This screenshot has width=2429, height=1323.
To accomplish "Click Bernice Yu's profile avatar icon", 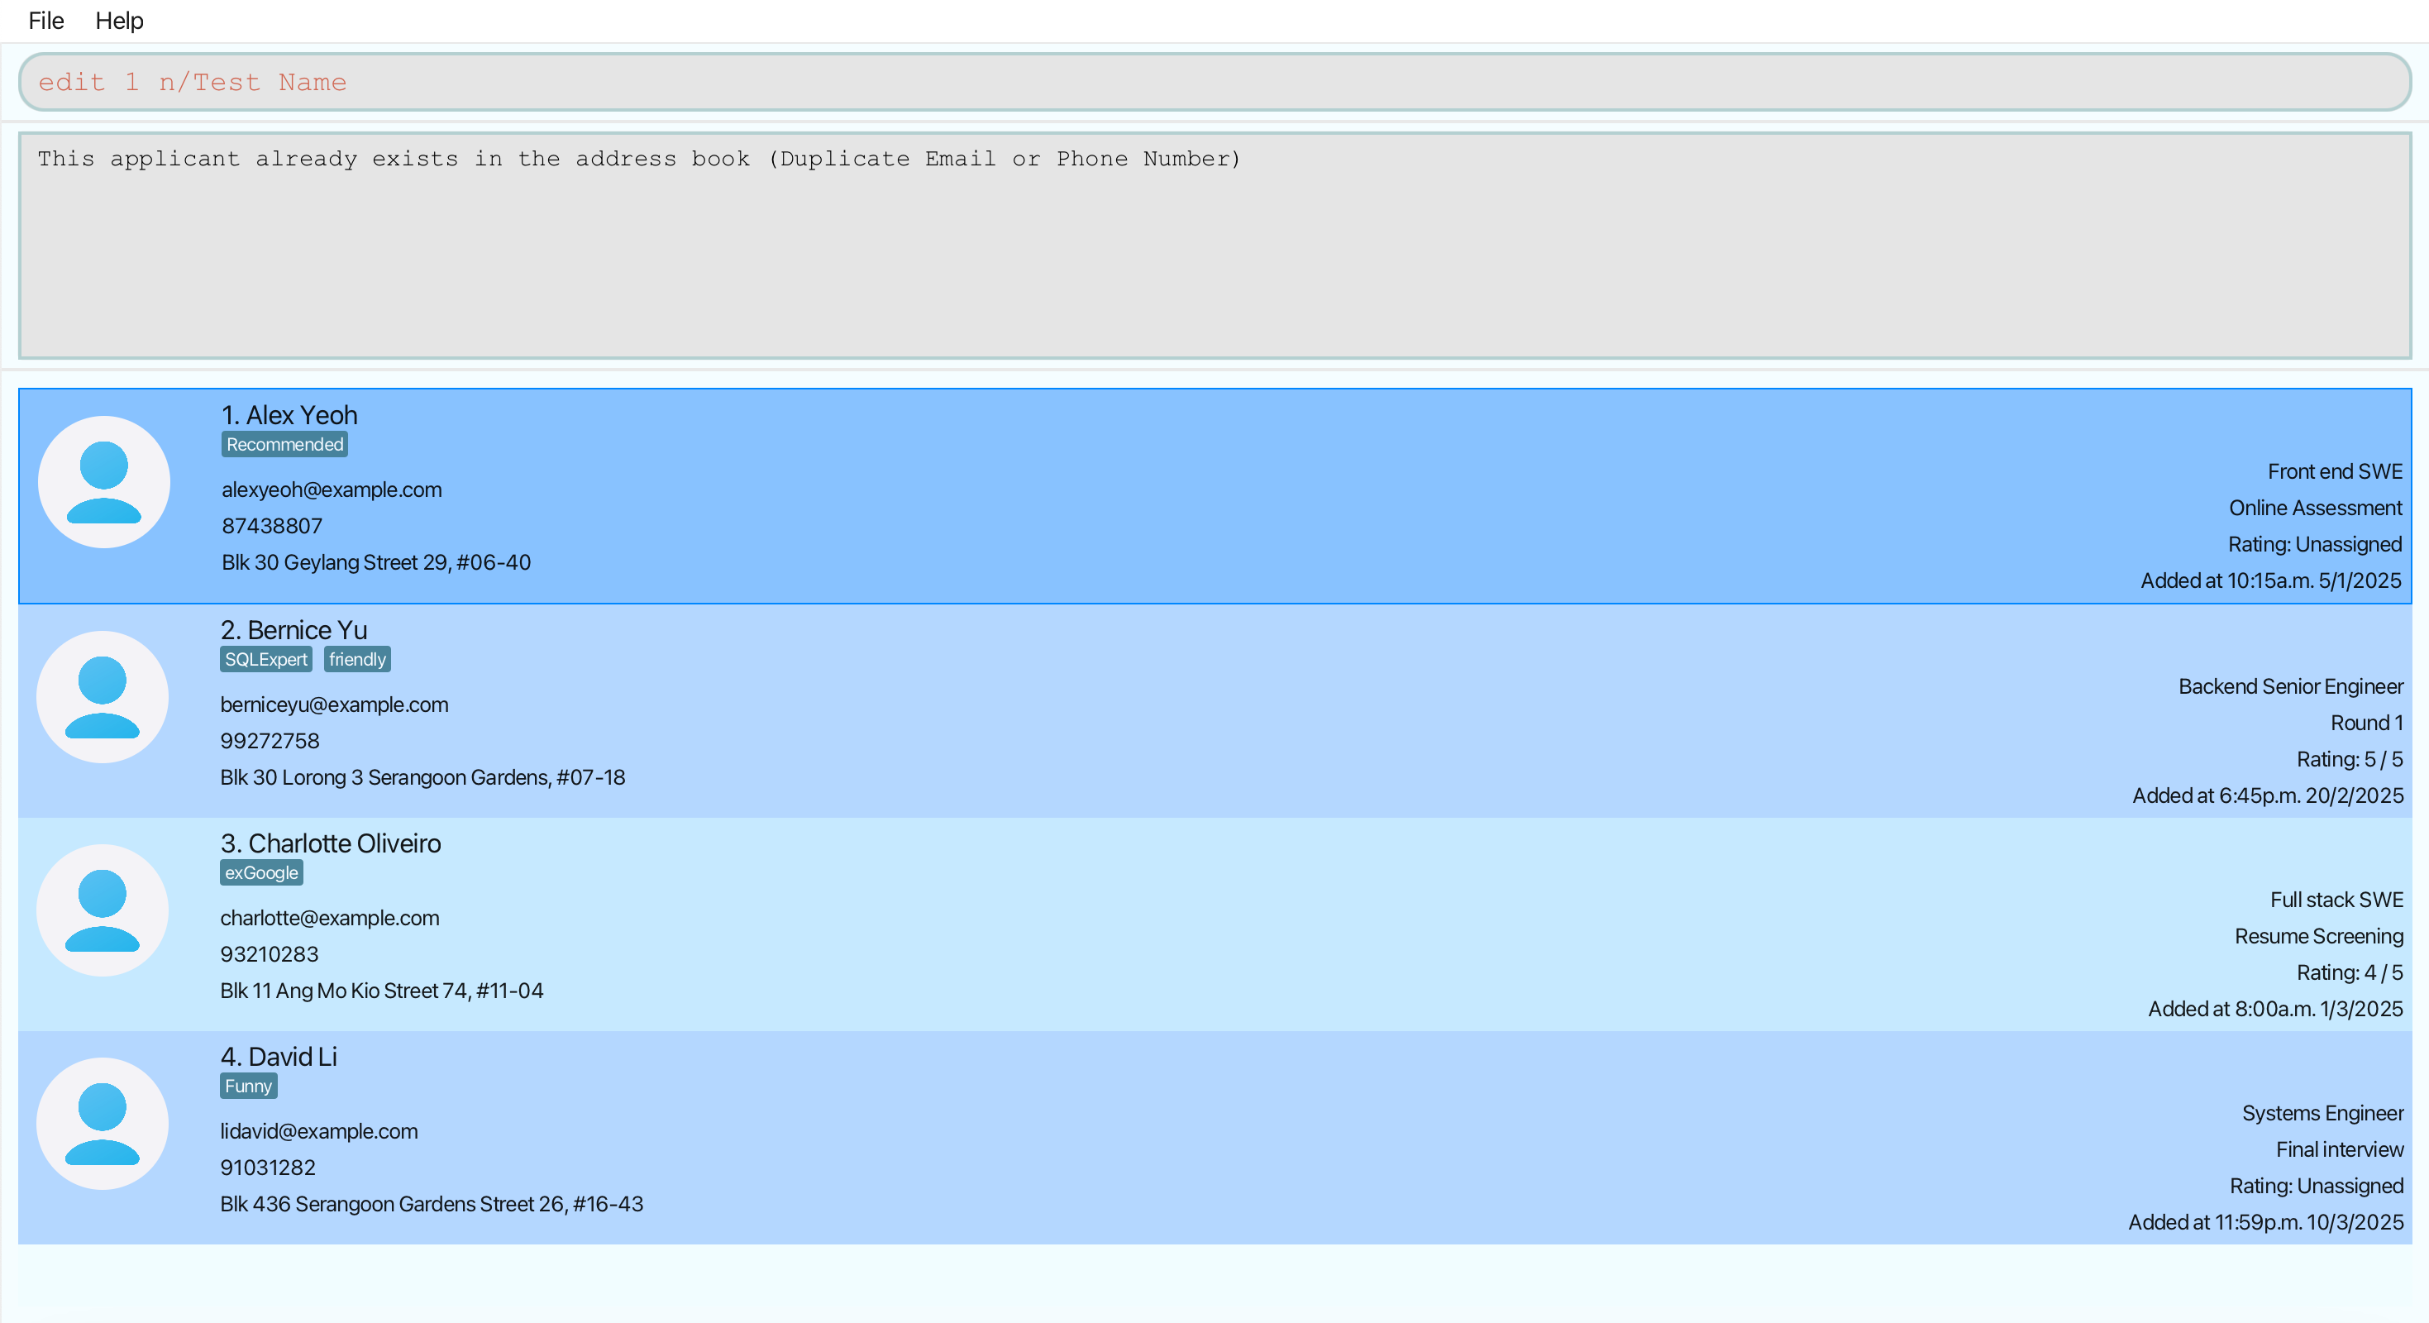I will (103, 697).
